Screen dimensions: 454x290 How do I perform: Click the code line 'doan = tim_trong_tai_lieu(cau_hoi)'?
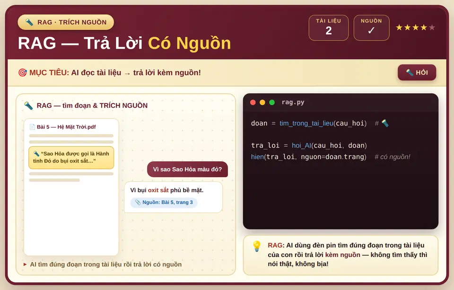point(309,123)
